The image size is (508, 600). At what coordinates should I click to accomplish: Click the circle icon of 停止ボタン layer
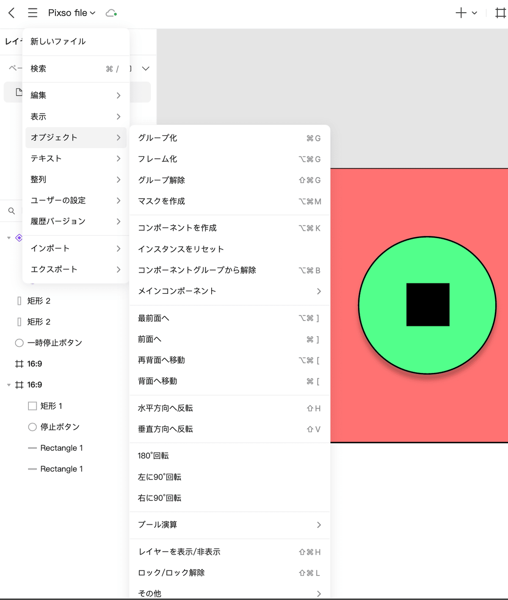click(32, 427)
